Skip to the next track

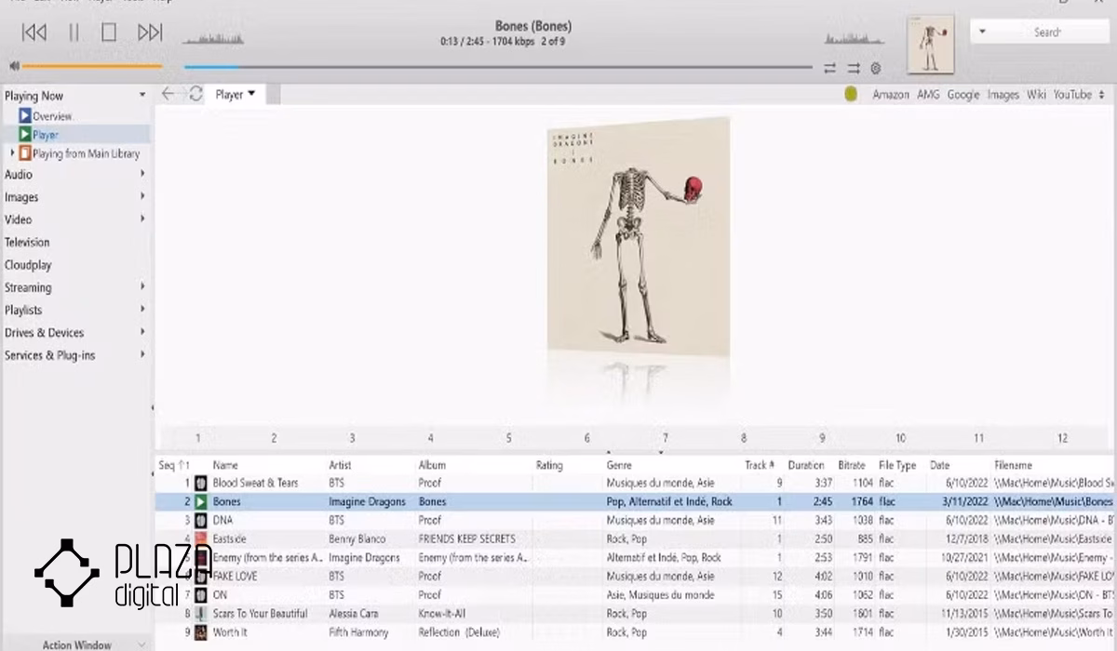[150, 33]
